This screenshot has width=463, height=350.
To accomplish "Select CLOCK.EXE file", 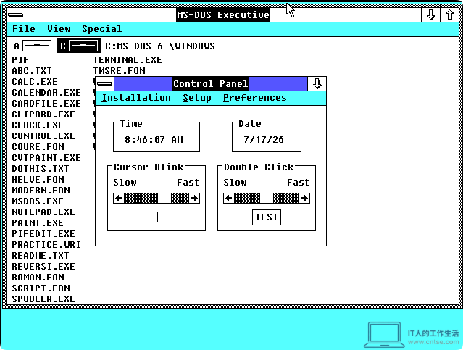I will click(38, 125).
